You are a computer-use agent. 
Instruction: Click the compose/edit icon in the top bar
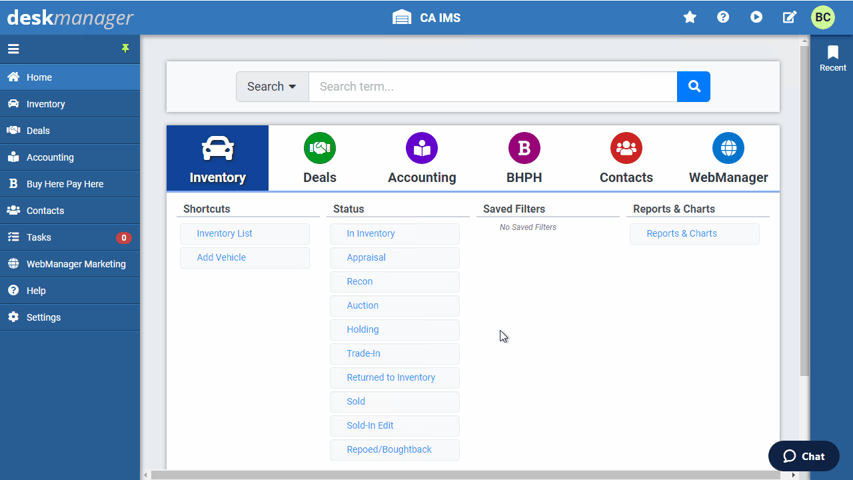(789, 17)
